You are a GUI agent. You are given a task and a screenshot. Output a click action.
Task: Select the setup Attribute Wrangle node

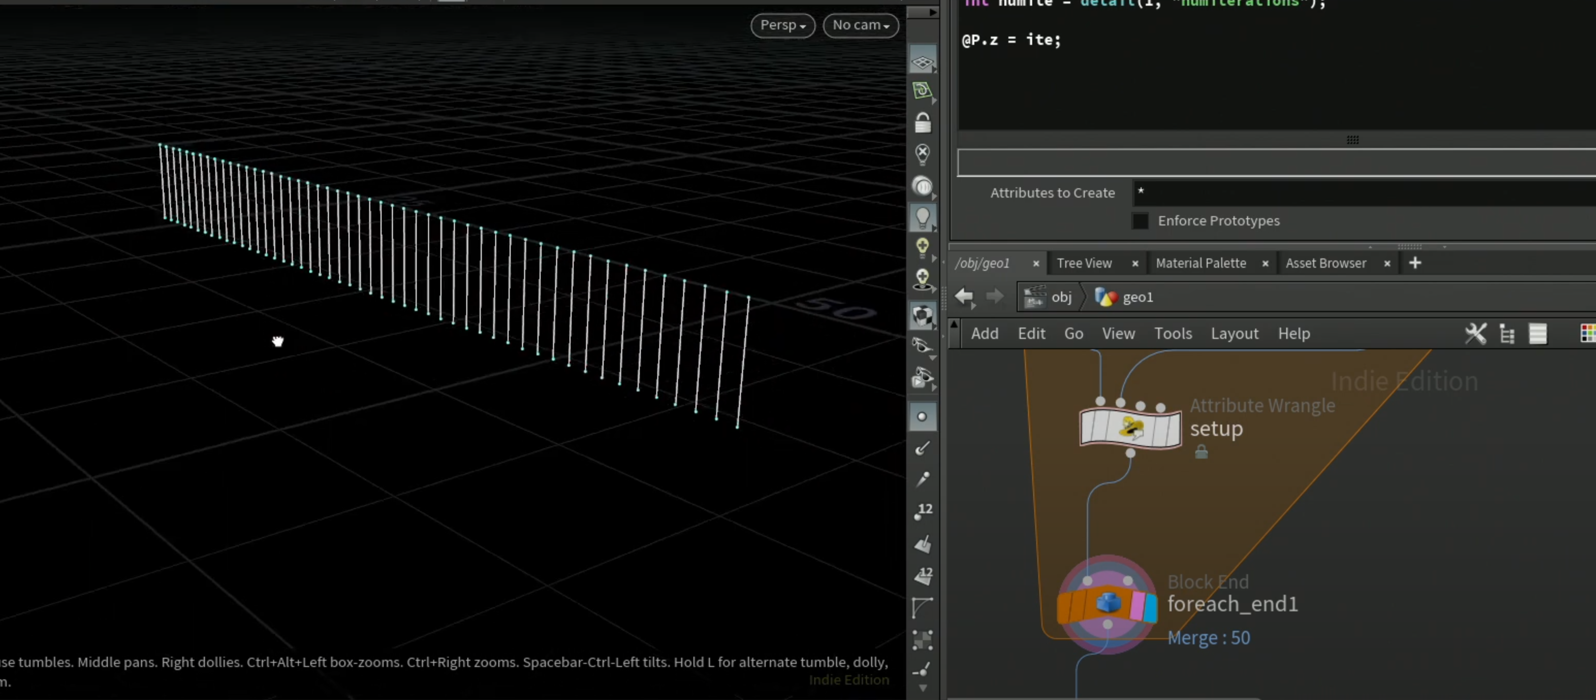pyautogui.click(x=1130, y=428)
